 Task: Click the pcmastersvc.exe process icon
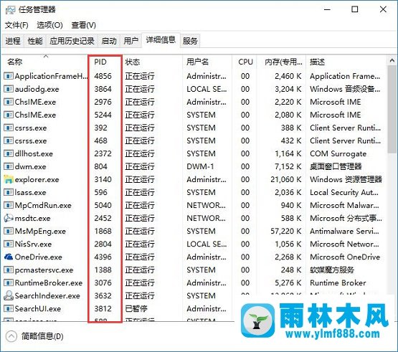point(9,270)
